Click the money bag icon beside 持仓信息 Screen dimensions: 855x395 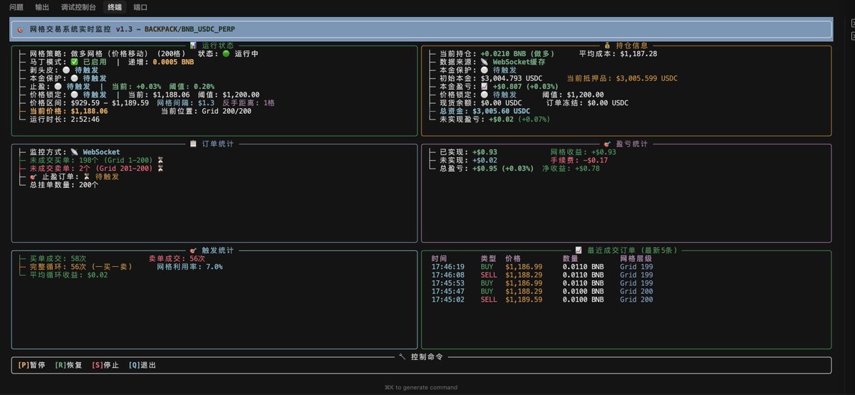click(x=607, y=45)
